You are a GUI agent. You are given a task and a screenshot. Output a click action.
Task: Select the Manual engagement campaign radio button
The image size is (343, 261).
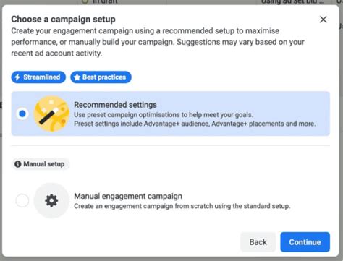point(22,200)
